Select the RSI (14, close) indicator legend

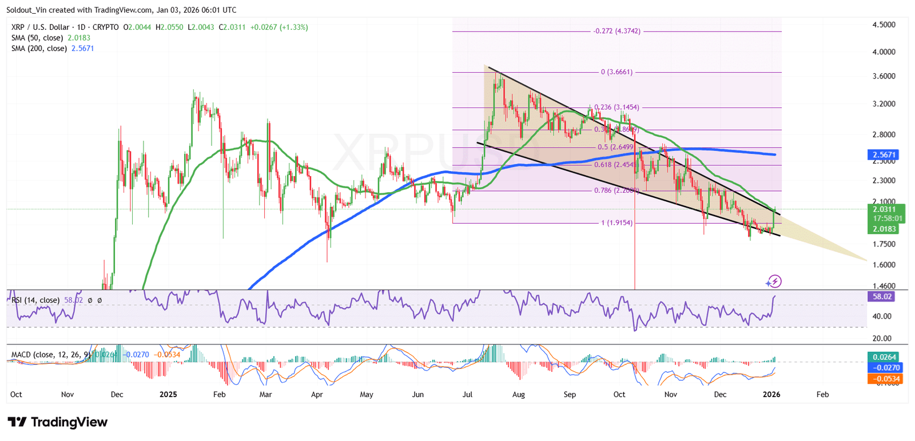coord(35,300)
